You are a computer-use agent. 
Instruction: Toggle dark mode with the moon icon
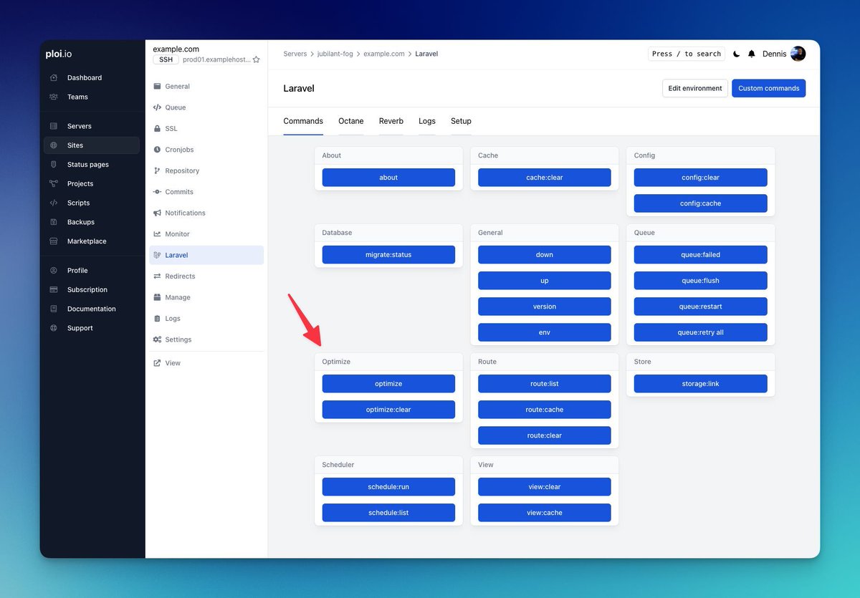736,54
